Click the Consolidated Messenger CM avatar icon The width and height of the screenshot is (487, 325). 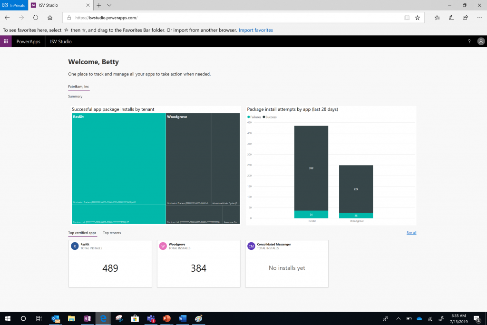(251, 246)
